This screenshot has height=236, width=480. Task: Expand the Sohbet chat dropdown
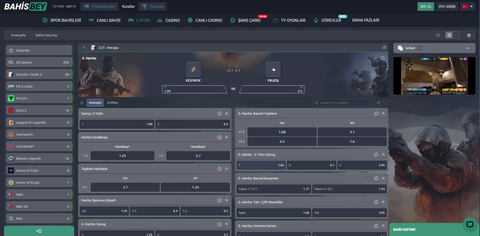[467, 48]
